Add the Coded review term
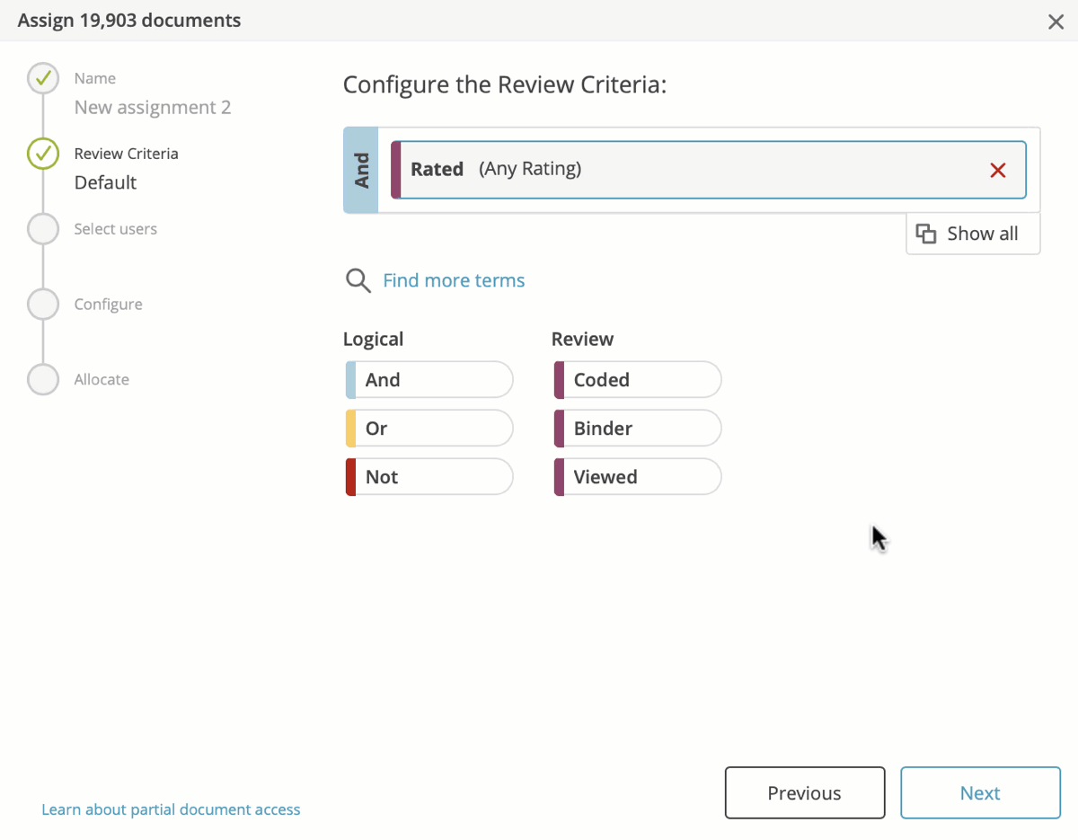1078x840 pixels. tap(638, 380)
